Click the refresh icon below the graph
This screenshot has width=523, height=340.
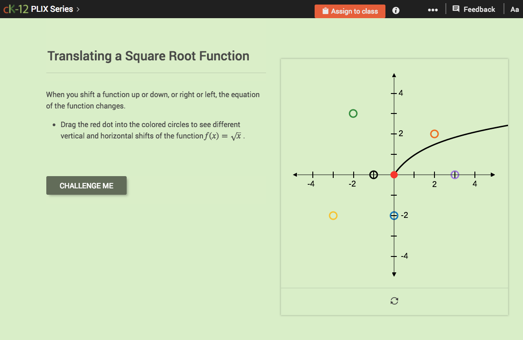tap(394, 301)
